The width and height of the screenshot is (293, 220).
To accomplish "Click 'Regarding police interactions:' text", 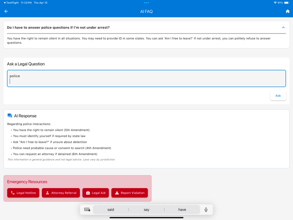I will pos(29,124).
